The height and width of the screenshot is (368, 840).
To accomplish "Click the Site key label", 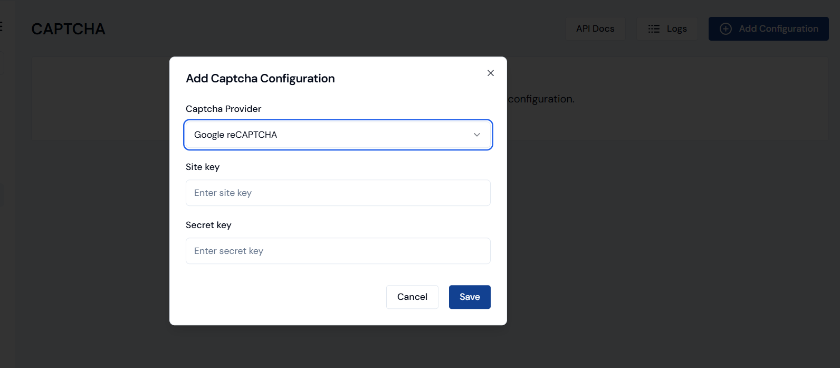I will pyautogui.click(x=203, y=167).
